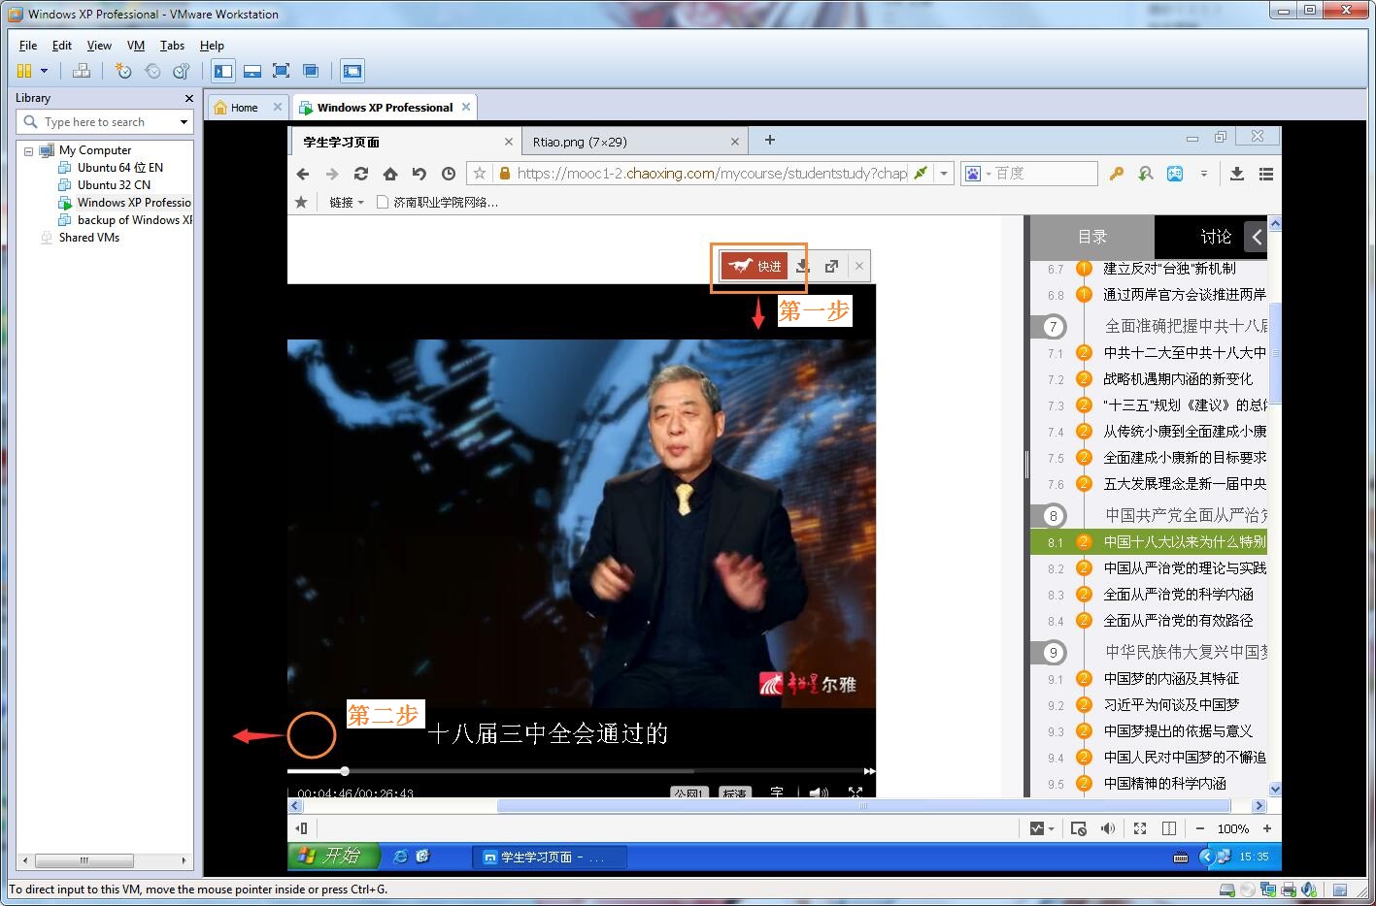The height and width of the screenshot is (906, 1376).
Task: Reload the browser page
Action: tap(361, 174)
